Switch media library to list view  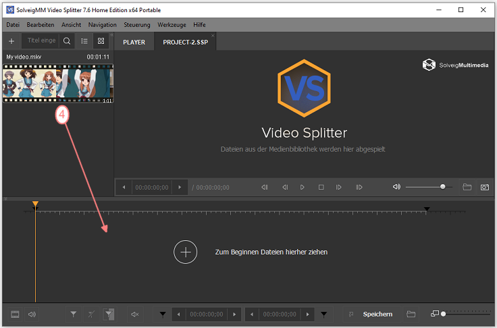(84, 41)
